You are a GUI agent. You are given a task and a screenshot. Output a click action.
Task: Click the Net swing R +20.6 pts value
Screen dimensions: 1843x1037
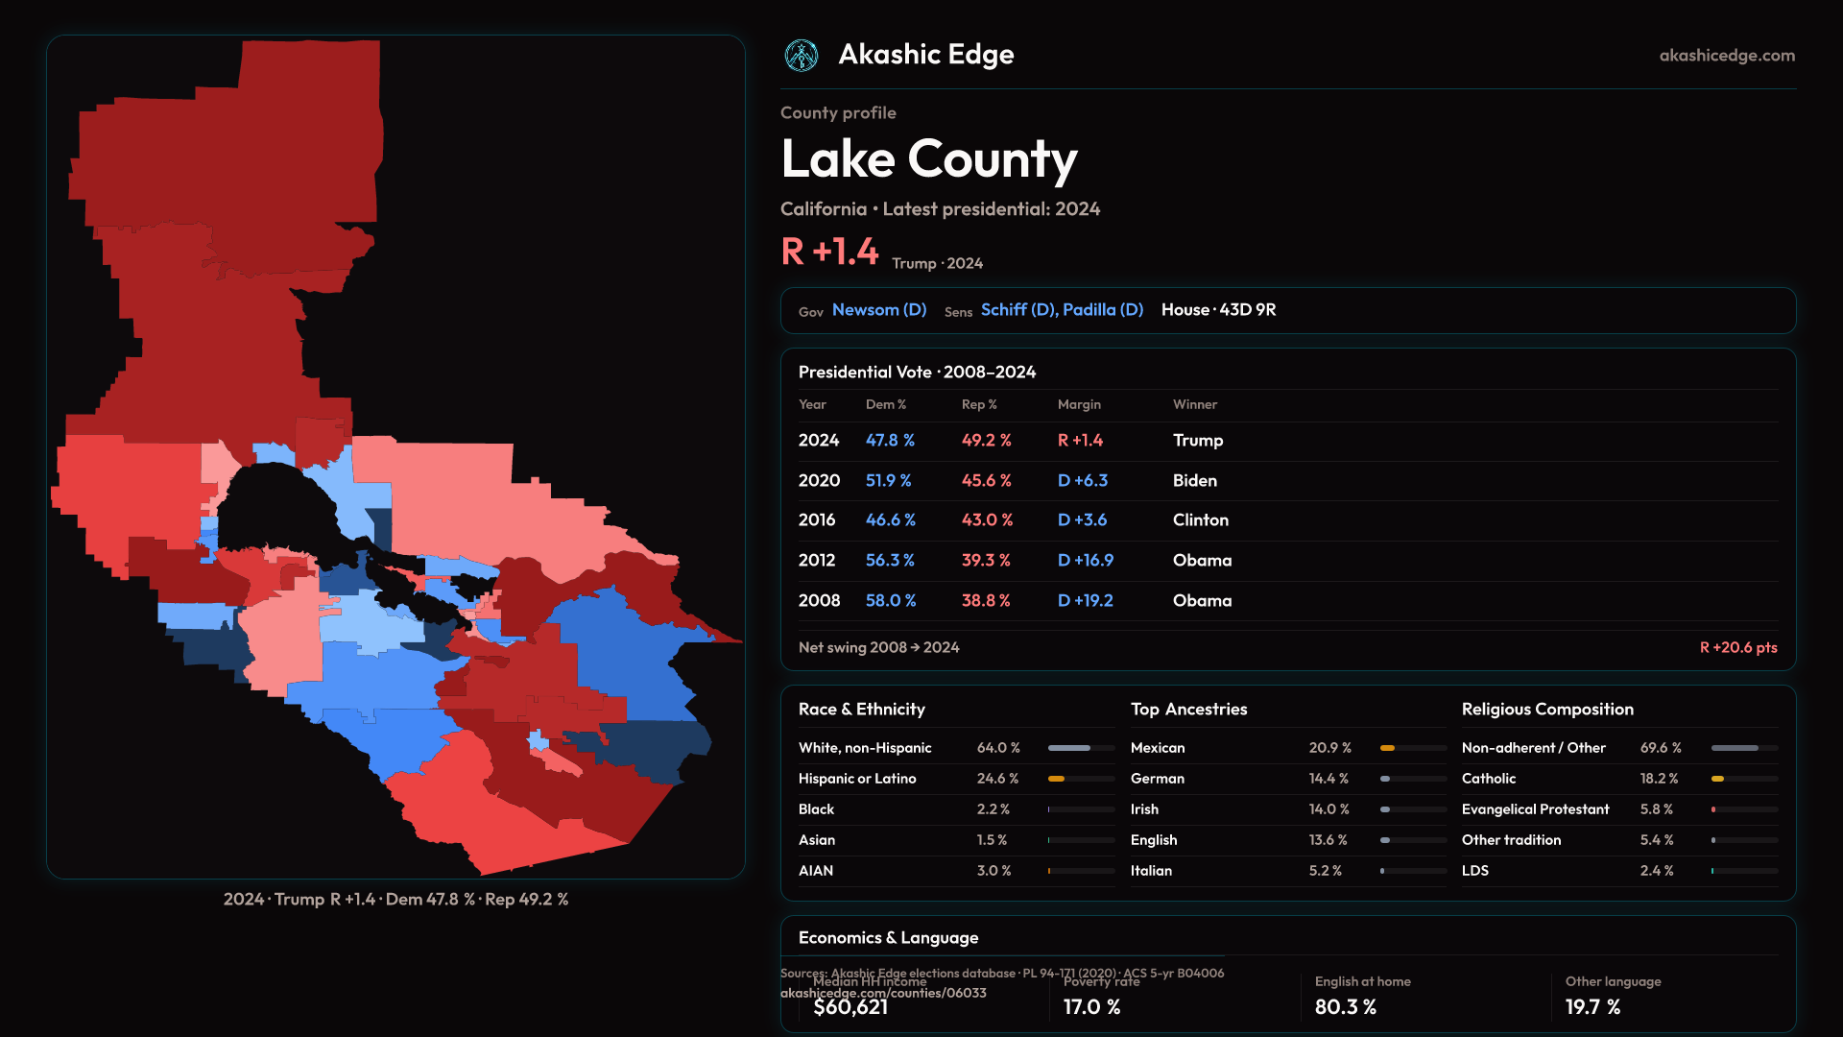[1737, 648]
